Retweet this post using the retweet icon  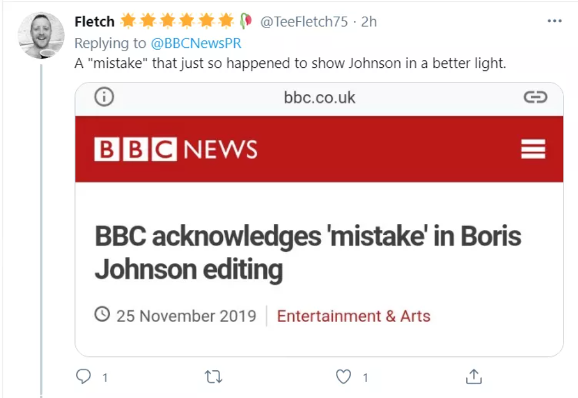(x=214, y=377)
